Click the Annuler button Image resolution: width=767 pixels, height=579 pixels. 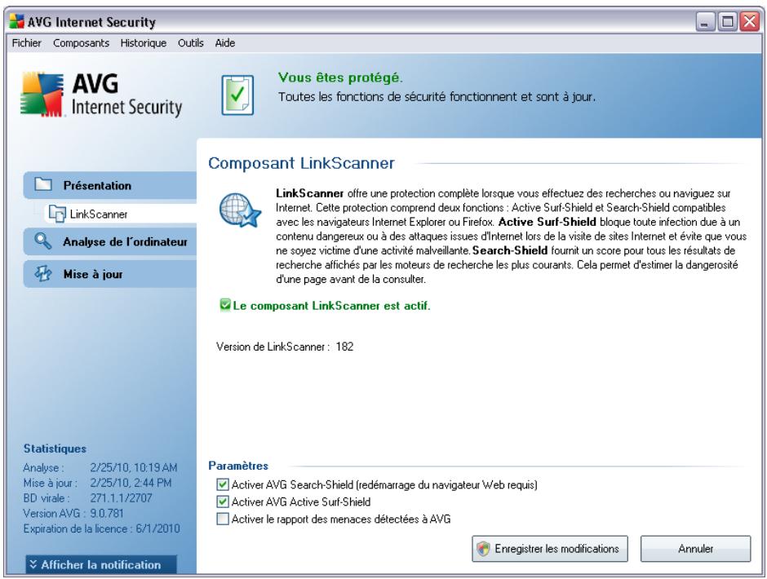pyautogui.click(x=695, y=549)
